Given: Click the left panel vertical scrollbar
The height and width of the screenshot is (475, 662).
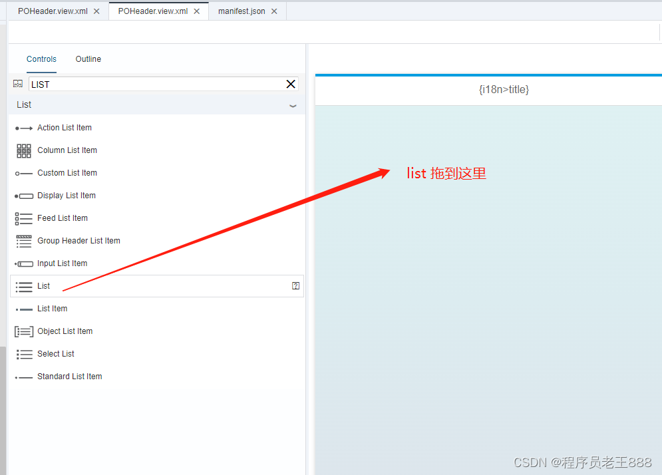Looking at the screenshot, I should click(x=3, y=410).
